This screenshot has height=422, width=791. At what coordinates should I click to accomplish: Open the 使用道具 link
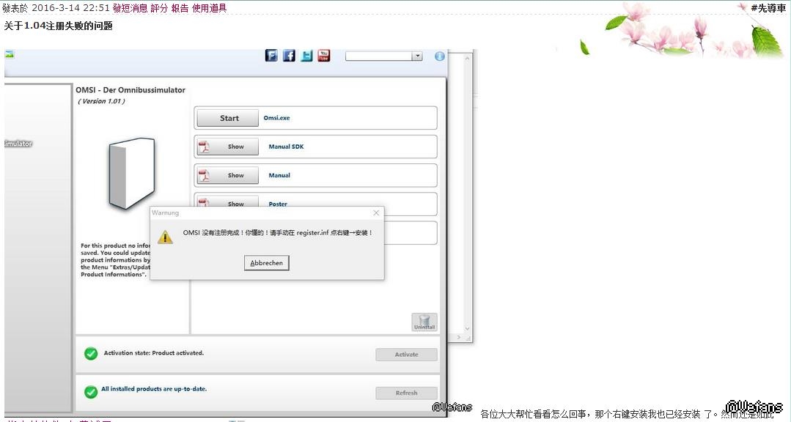click(210, 8)
